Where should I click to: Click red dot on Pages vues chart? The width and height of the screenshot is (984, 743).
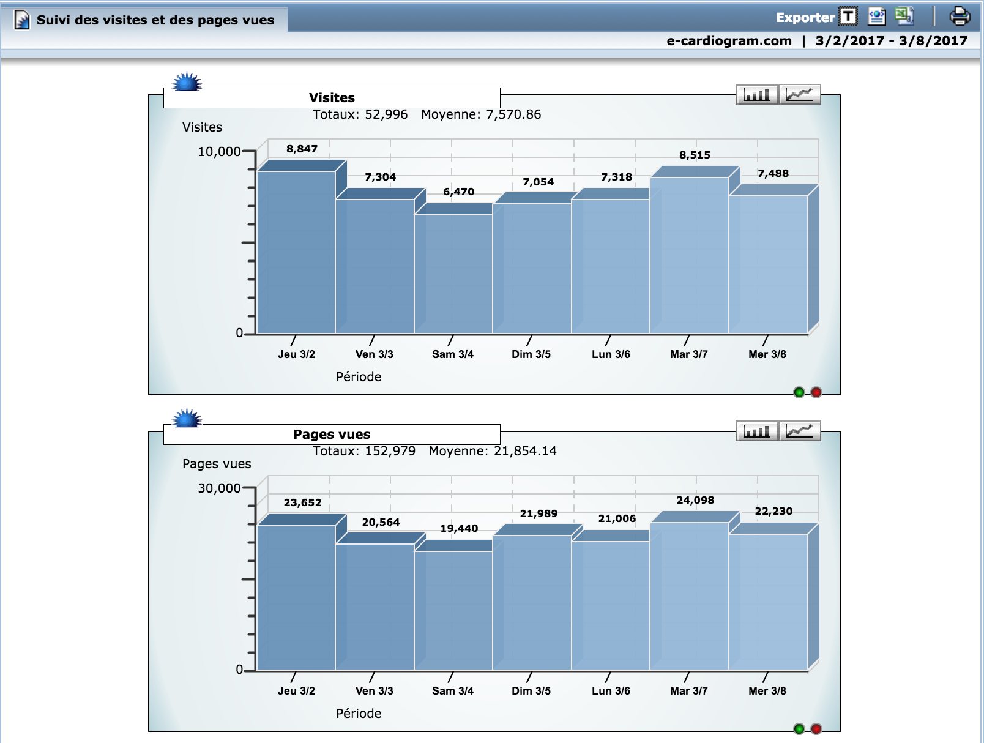[x=816, y=729]
